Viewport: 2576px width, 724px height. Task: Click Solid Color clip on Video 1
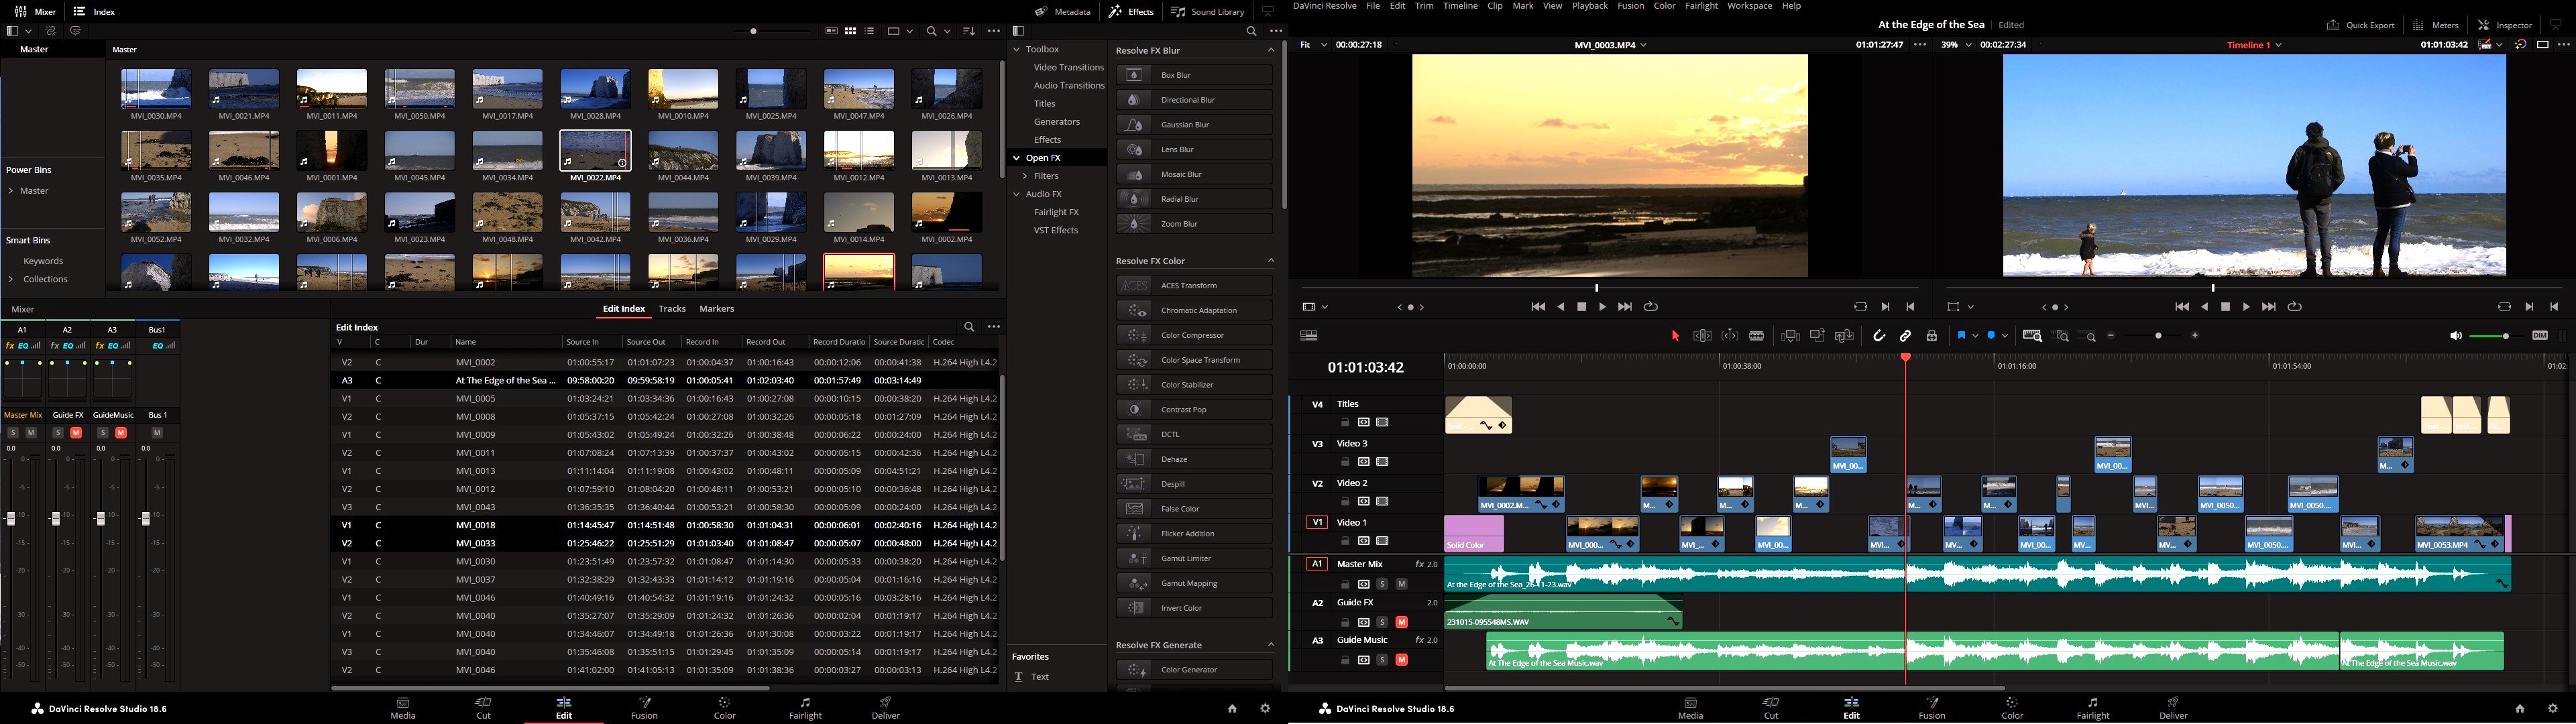(1474, 534)
